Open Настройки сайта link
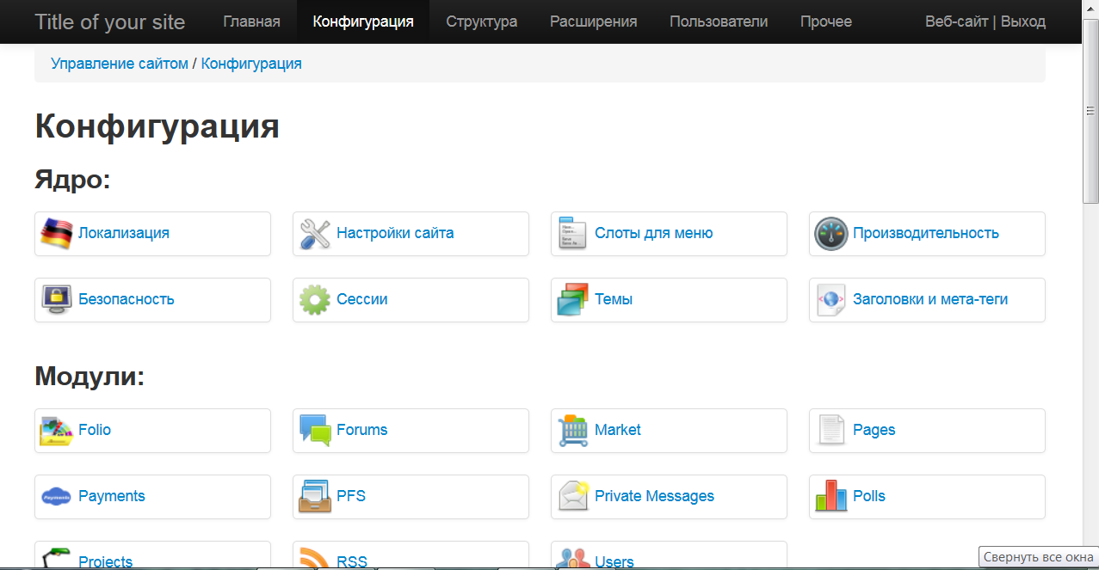This screenshot has width=1099, height=570. [x=395, y=233]
